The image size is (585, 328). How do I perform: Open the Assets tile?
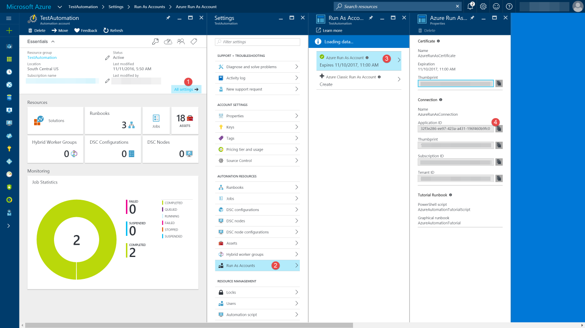pos(185,121)
